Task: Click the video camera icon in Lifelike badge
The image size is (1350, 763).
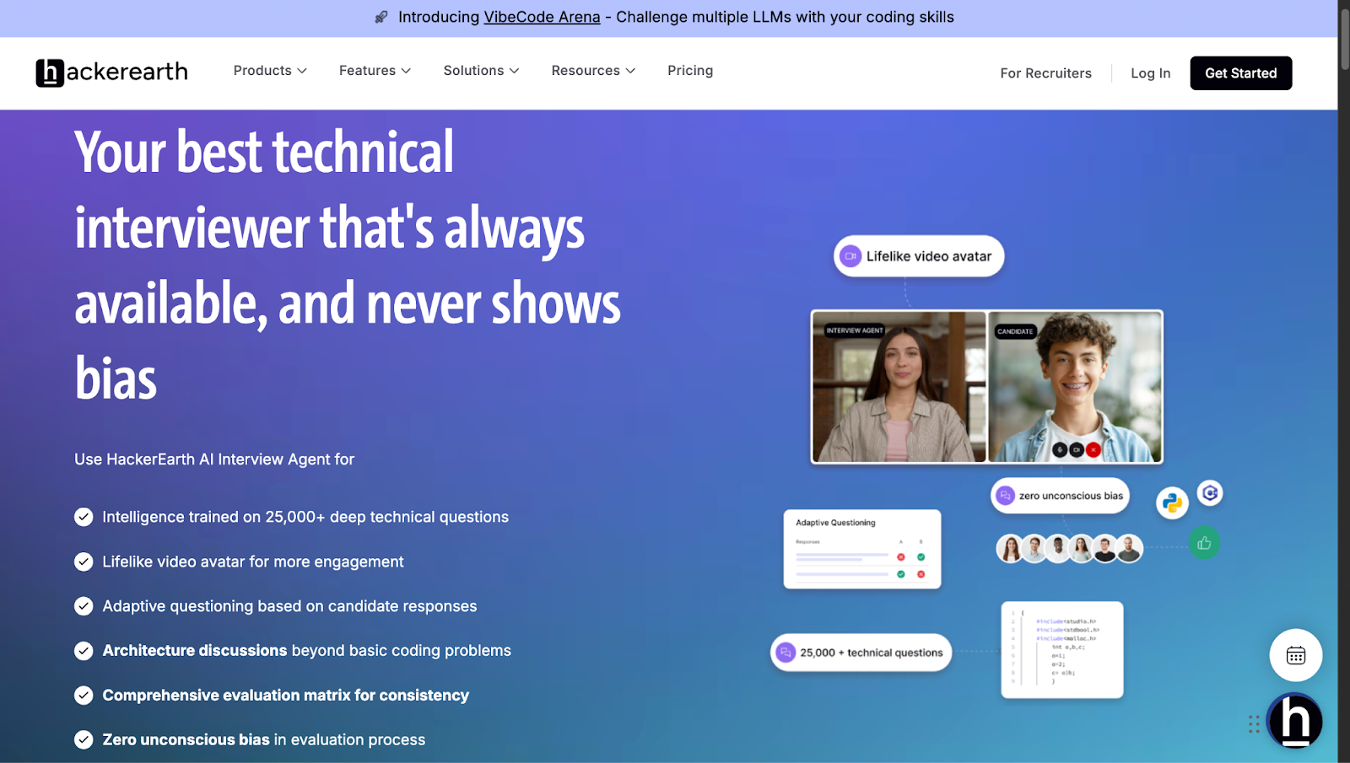Action: pos(850,256)
